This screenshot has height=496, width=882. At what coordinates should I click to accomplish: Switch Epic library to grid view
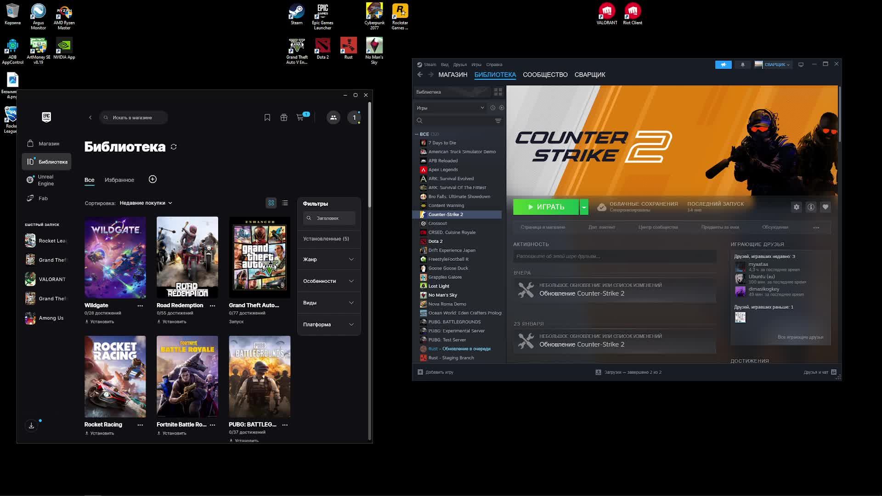pyautogui.click(x=271, y=203)
